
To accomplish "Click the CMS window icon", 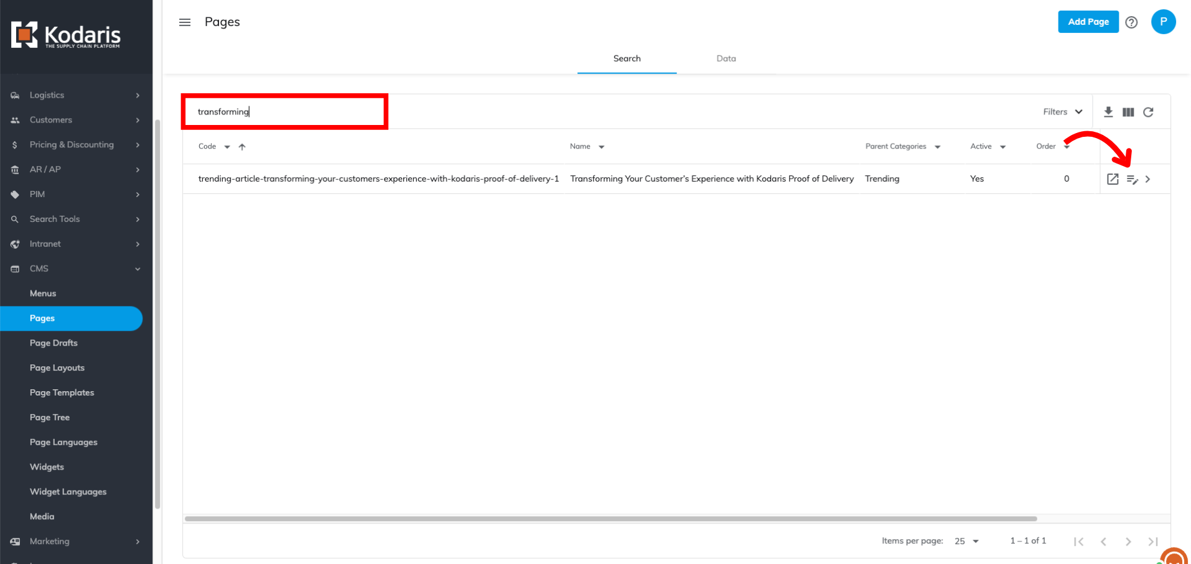I will [15, 269].
